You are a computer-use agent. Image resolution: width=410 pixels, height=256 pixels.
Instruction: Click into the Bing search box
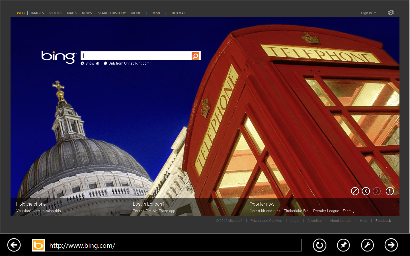tap(136, 56)
